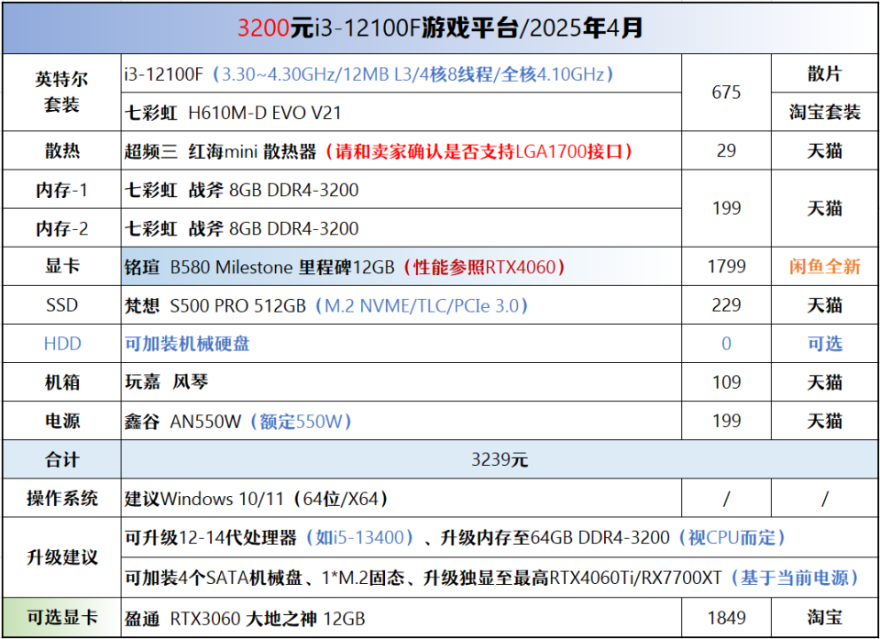Click the "可升级12-14代处理器" upgrade line

coord(500,538)
